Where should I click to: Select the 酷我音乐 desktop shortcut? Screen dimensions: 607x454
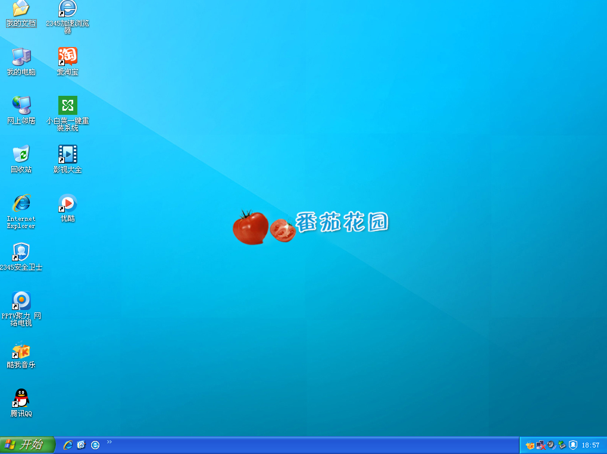[21, 355]
